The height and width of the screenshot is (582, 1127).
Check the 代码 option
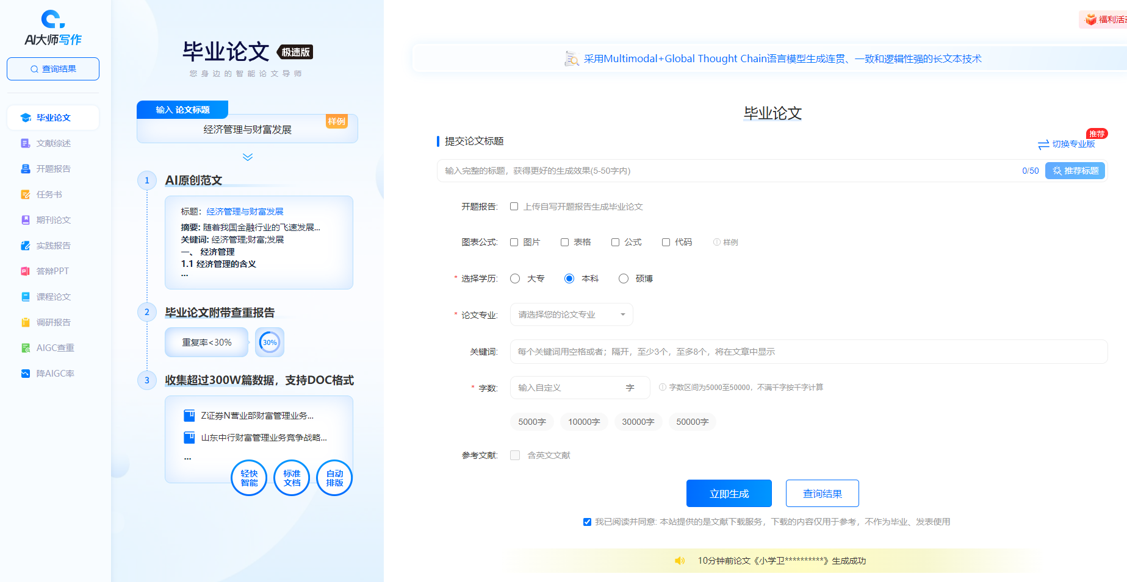coord(666,242)
